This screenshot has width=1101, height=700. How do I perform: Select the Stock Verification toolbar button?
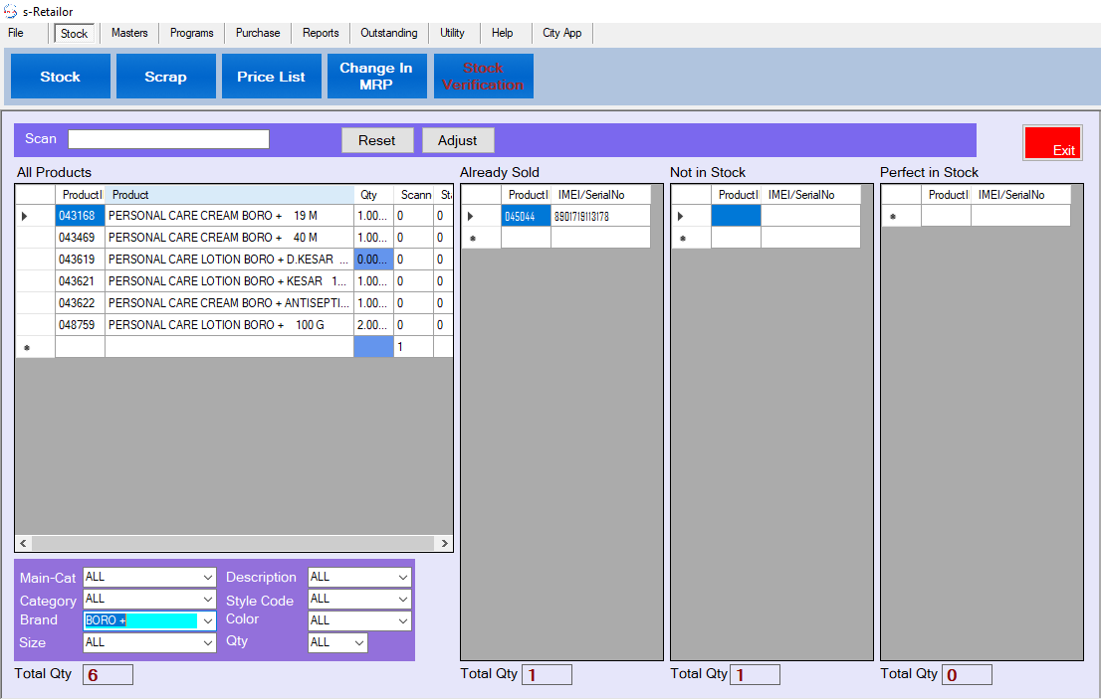pyautogui.click(x=483, y=77)
